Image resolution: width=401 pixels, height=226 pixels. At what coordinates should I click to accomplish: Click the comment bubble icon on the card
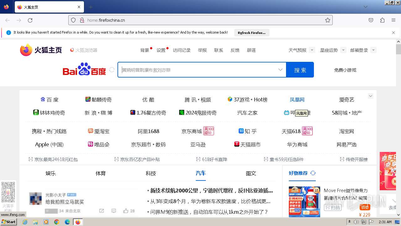point(114,211)
